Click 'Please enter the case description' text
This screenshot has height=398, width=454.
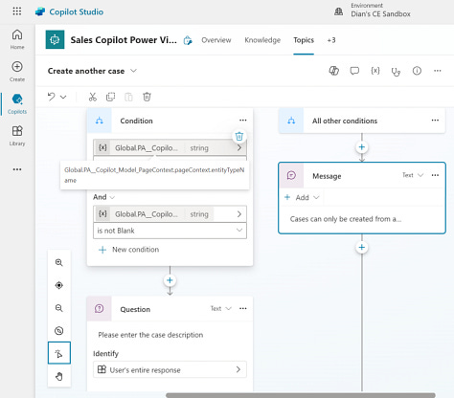pos(150,335)
